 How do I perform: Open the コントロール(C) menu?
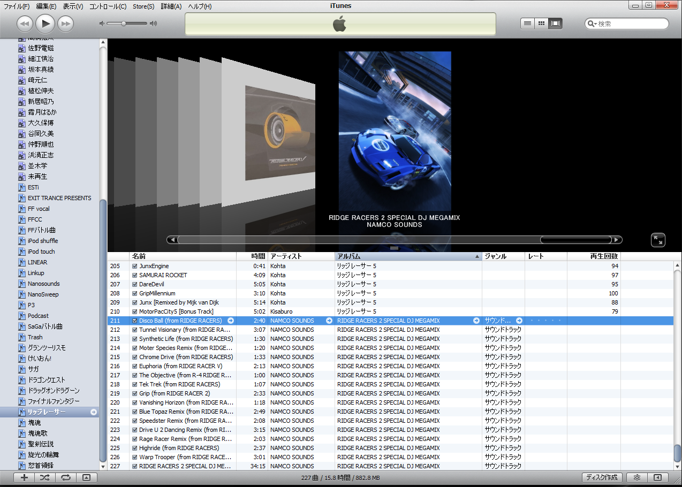coord(108,6)
